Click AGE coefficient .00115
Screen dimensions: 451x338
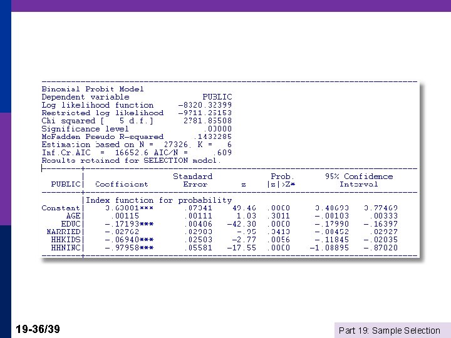(x=125, y=216)
